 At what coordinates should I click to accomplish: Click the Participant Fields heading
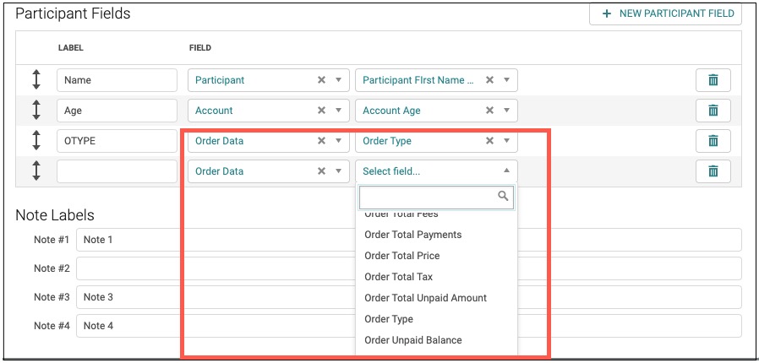coord(73,13)
